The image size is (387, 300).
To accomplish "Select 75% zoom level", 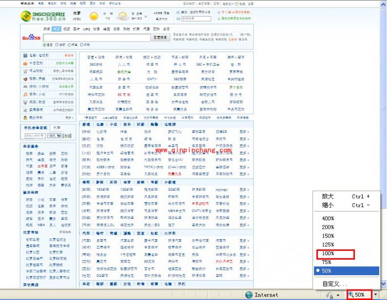I will point(328,262).
